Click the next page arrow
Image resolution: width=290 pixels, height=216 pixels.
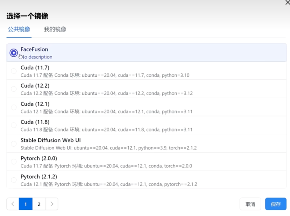(52, 204)
